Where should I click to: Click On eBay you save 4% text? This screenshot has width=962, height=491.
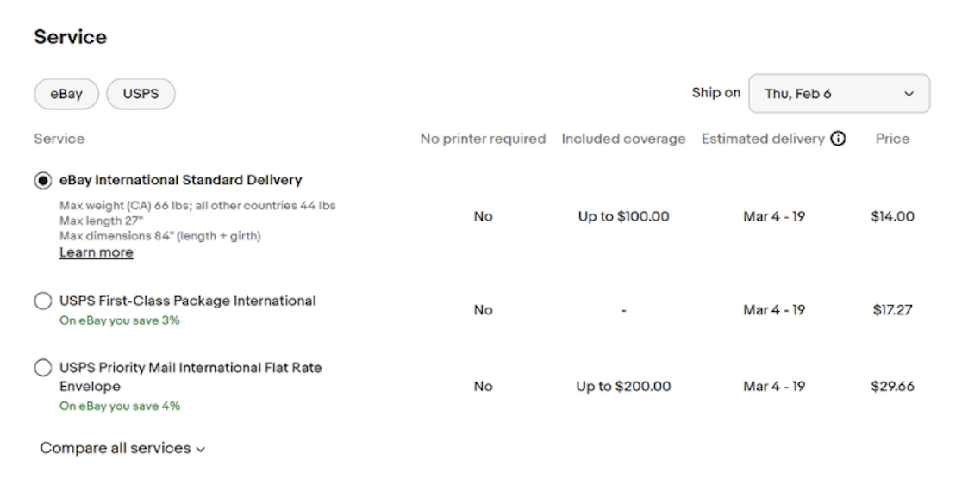tap(120, 406)
